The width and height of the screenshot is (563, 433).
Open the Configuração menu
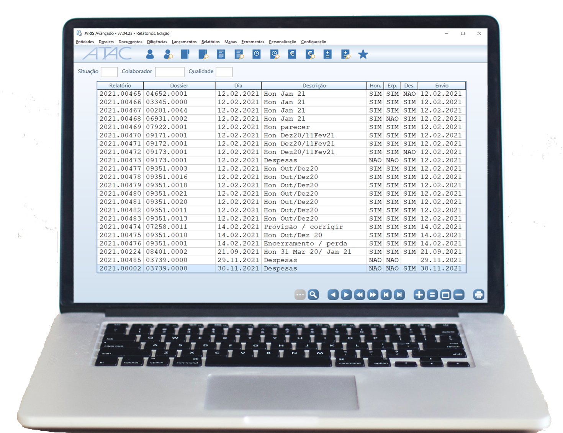point(314,42)
